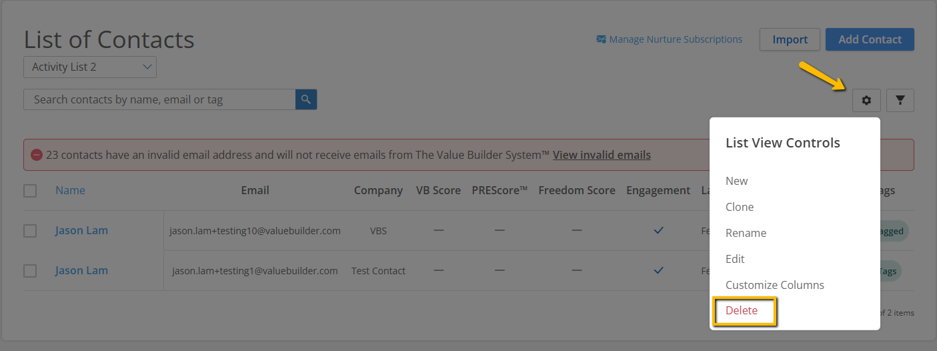Click the engagement checkmark in first row
The width and height of the screenshot is (937, 351).
click(658, 230)
